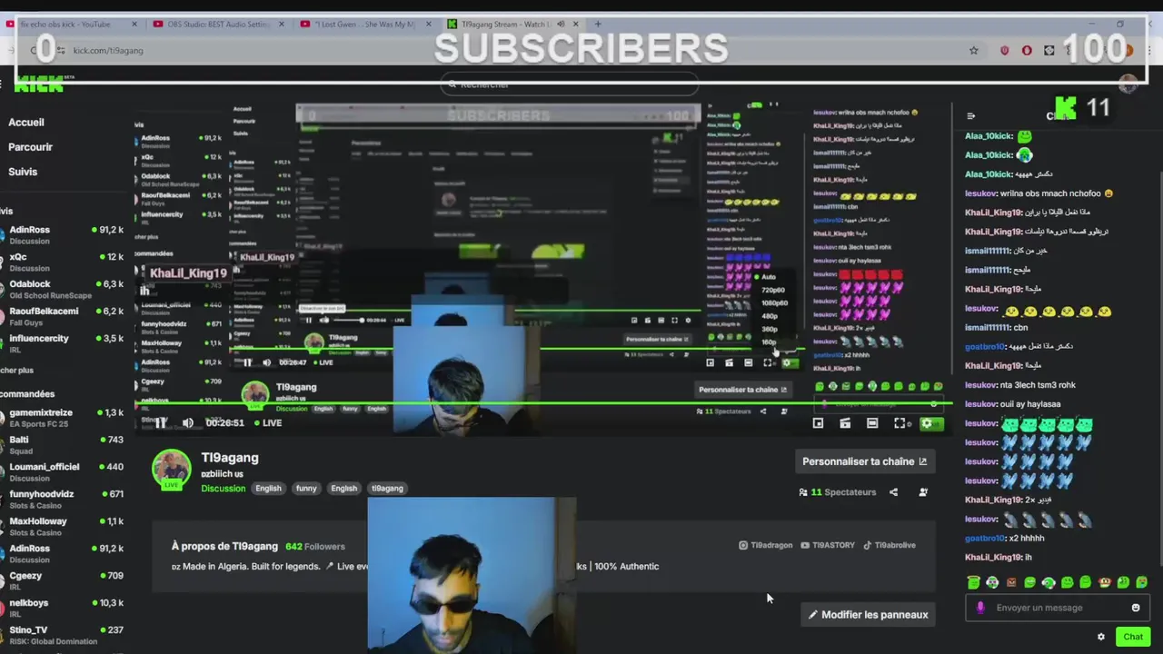Open the nelkboys recommended channel
The image size is (1163, 654).
(64, 609)
